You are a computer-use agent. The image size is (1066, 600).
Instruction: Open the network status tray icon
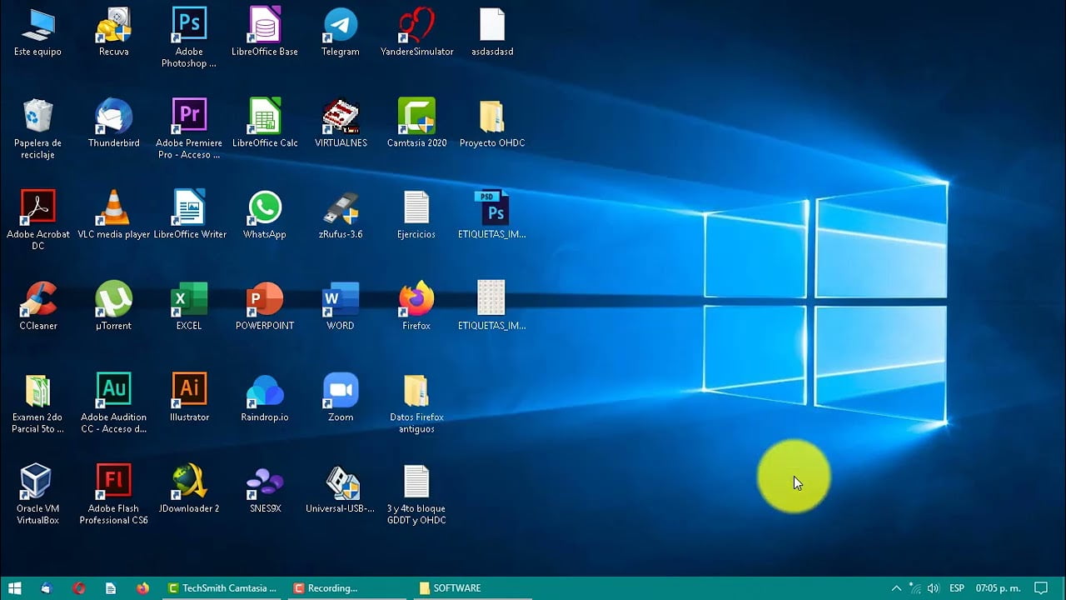click(x=915, y=587)
